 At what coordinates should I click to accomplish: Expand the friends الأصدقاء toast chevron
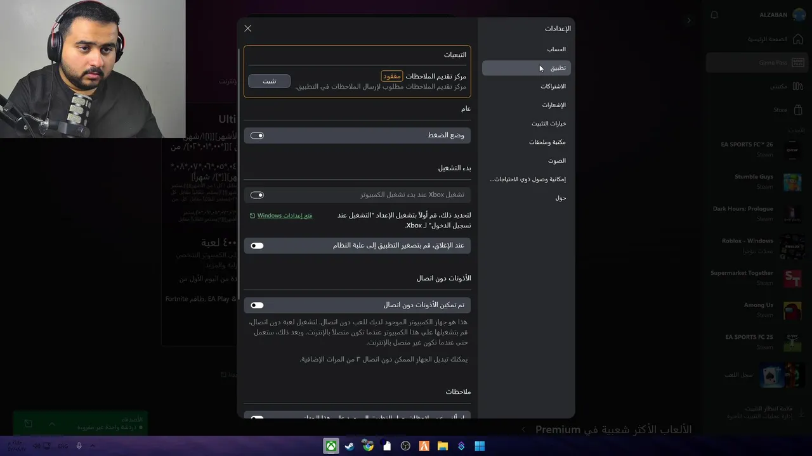[x=52, y=423]
